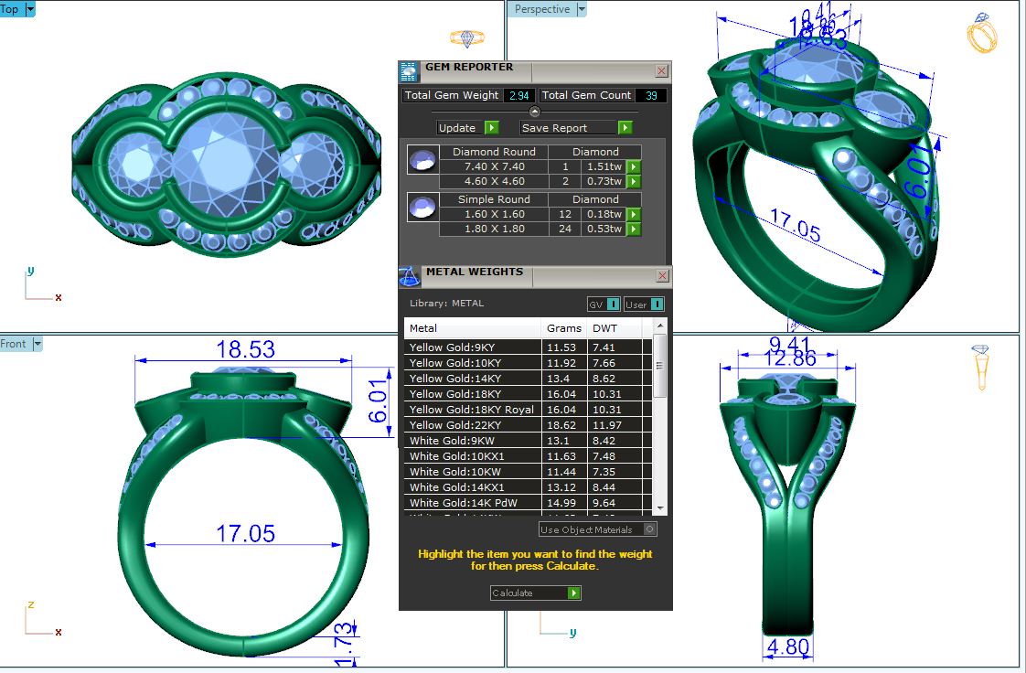Click green arrow beside 1.51tw diamond row
Viewport: 1026px width, 673px height.
633,167
